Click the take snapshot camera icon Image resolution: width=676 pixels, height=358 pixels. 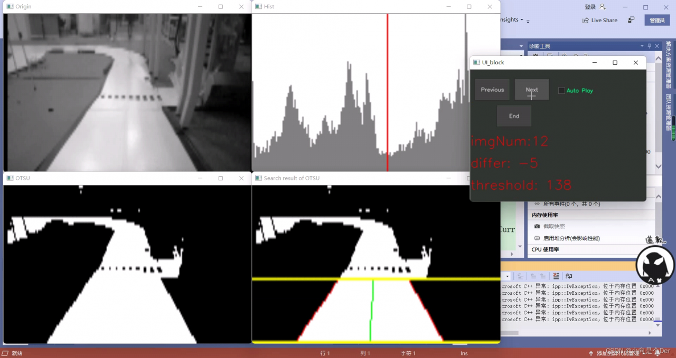(537, 226)
